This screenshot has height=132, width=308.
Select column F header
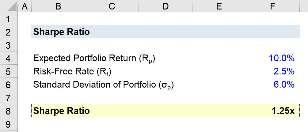tap(273, 6)
